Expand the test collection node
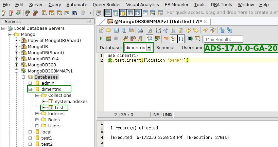 pos(44,107)
